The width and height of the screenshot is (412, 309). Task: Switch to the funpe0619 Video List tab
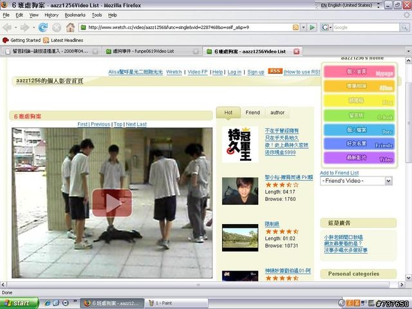coord(152,51)
